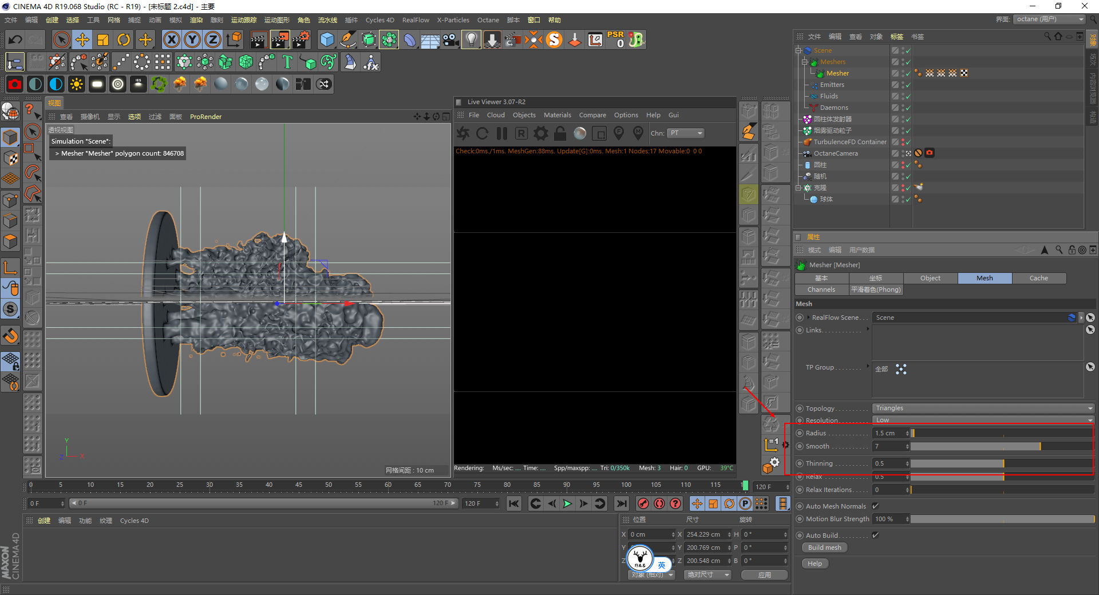1099x595 pixels.
Task: Go to start of timeline
Action: (x=514, y=503)
